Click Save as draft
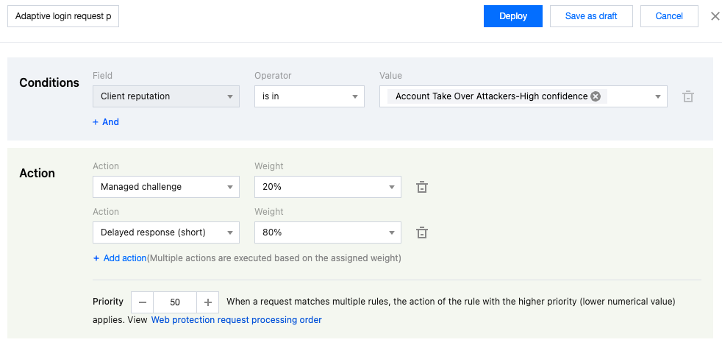 [x=591, y=16]
